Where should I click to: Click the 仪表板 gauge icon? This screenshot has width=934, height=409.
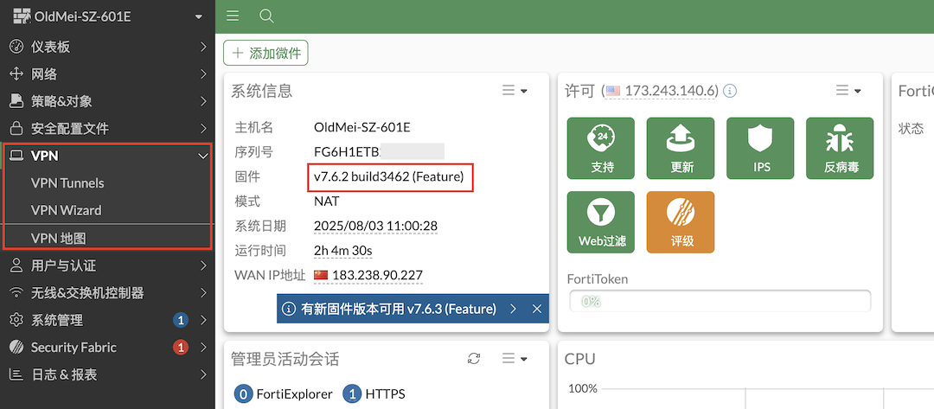[x=16, y=47]
